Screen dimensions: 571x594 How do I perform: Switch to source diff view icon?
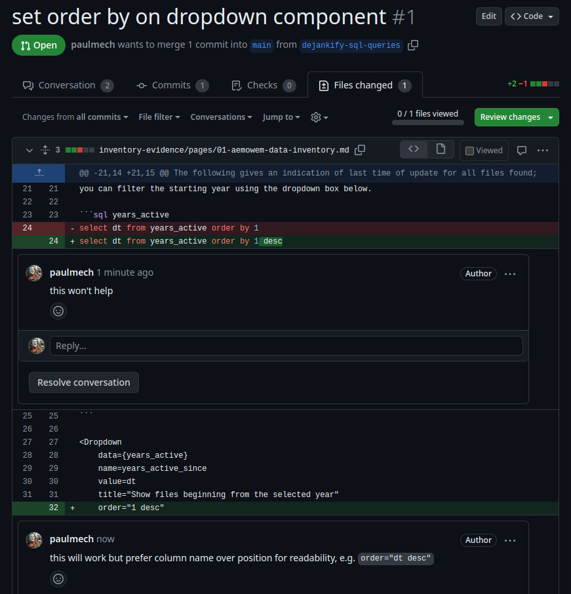414,149
